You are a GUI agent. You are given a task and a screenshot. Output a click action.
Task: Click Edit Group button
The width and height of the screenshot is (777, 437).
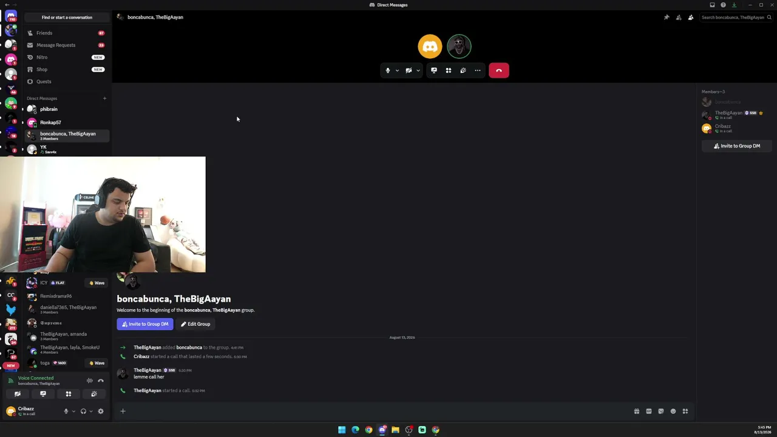(195, 324)
